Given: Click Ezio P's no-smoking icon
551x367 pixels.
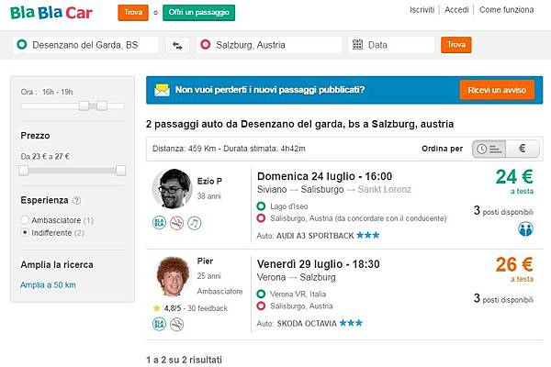Looking at the screenshot, I should click(x=175, y=223).
